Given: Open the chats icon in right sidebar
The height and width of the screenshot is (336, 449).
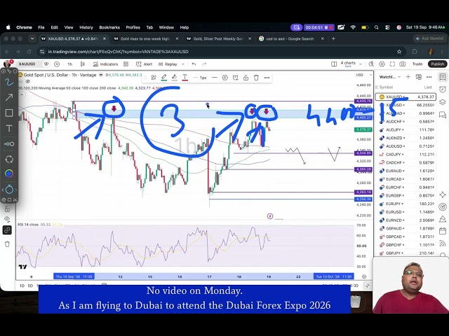Looking at the screenshot, I should 443,115.
